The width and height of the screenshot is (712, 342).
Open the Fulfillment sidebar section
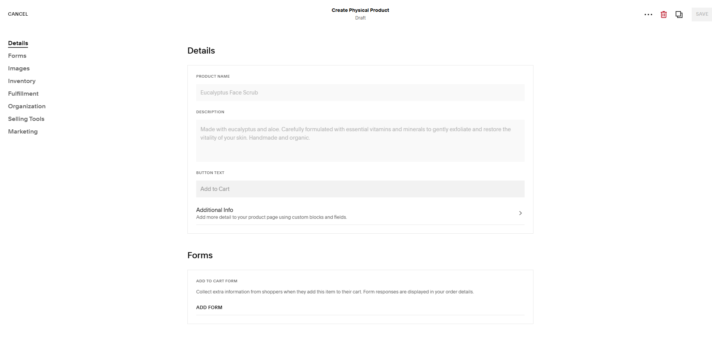pos(23,94)
